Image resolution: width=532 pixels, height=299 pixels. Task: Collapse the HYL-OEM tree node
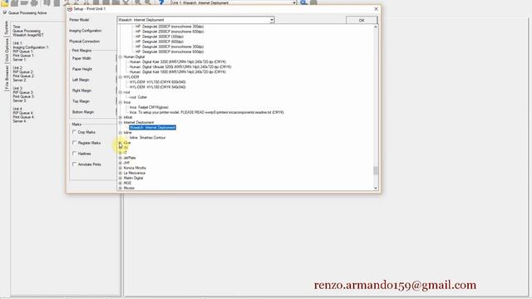click(x=120, y=77)
